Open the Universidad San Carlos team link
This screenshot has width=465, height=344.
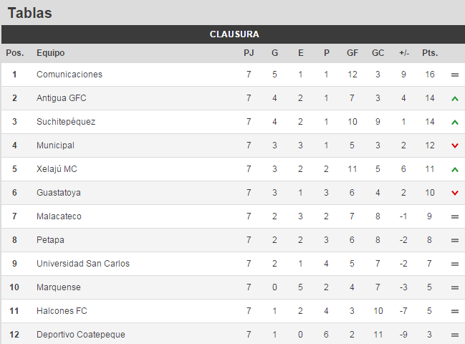coord(83,264)
